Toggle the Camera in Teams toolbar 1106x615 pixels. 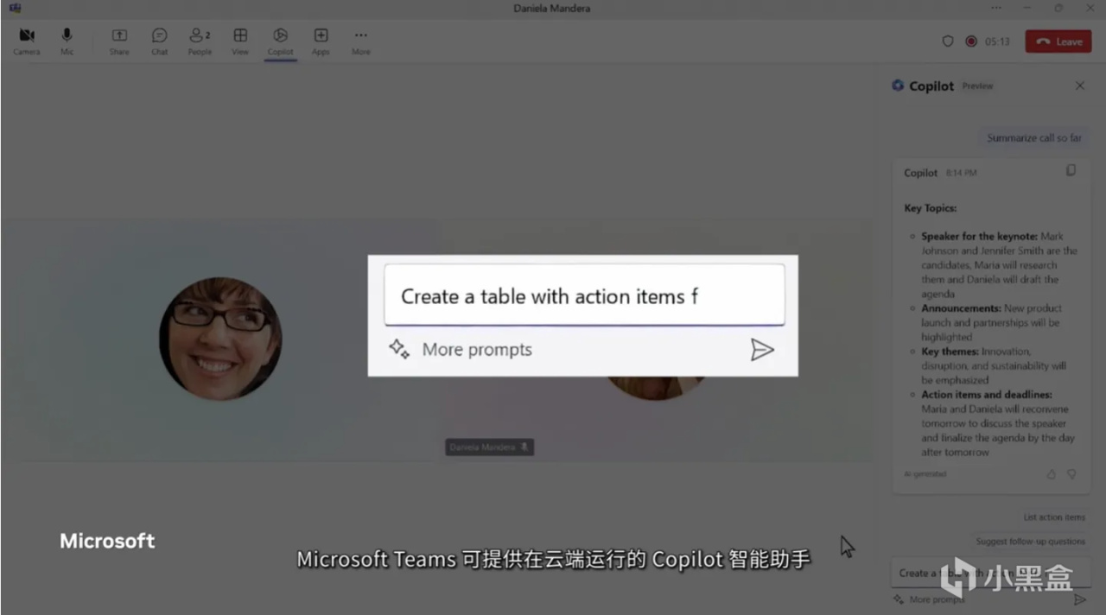coord(27,41)
